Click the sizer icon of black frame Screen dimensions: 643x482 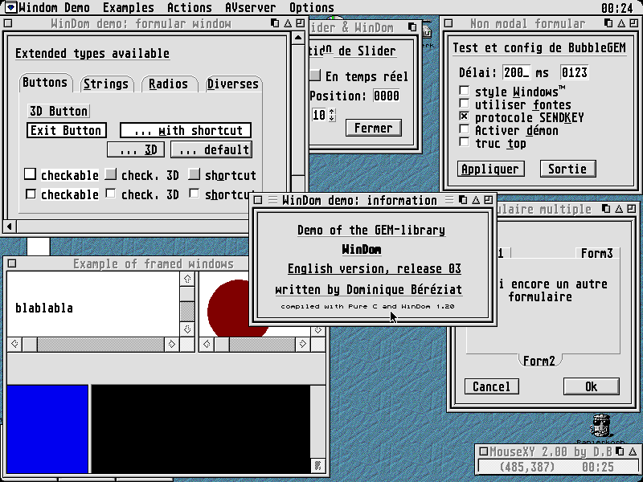tap(318, 466)
